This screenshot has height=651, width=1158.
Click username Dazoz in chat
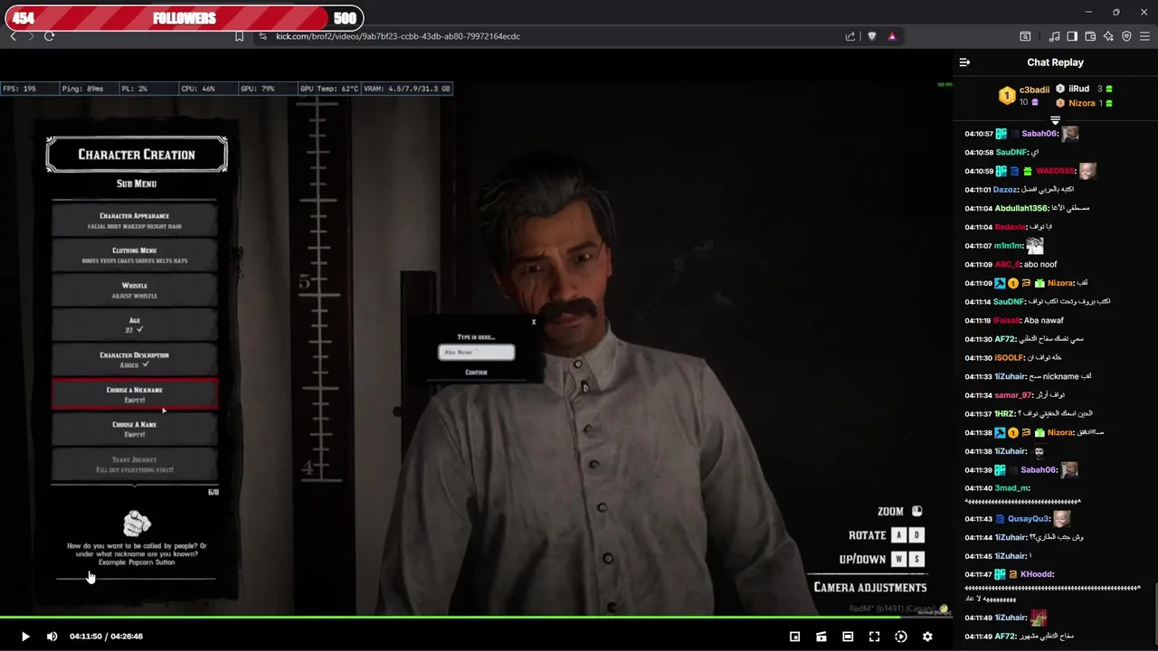[x=1005, y=190]
